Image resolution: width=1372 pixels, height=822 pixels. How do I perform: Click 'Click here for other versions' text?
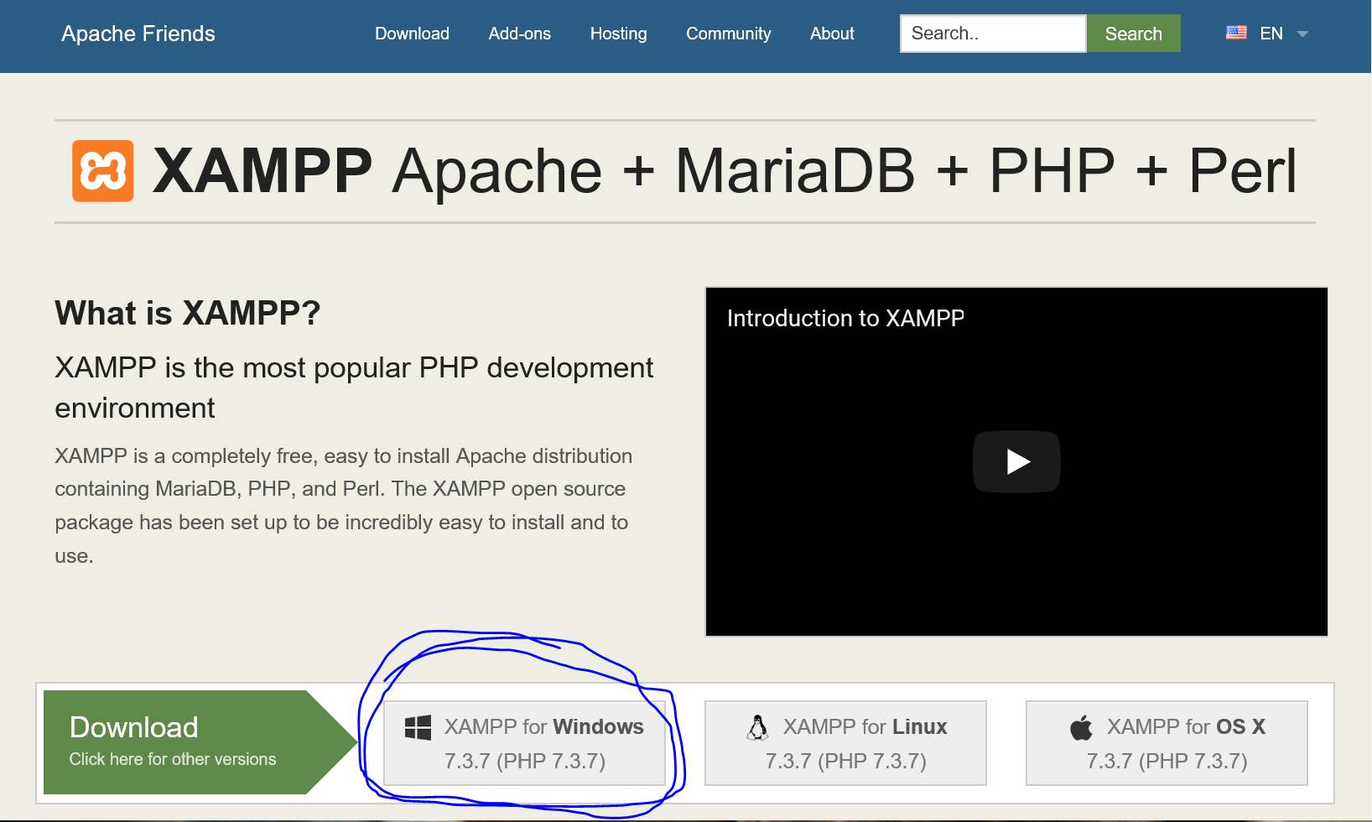tap(173, 759)
